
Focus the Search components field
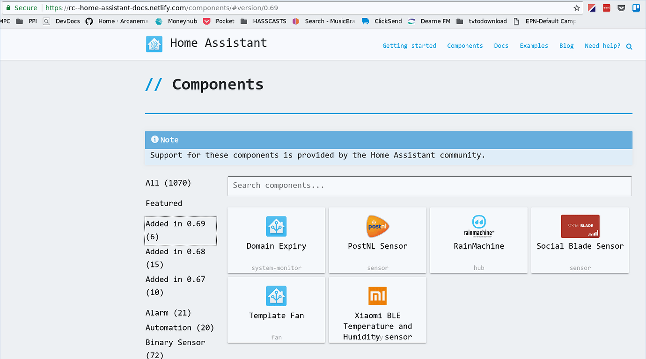430,186
